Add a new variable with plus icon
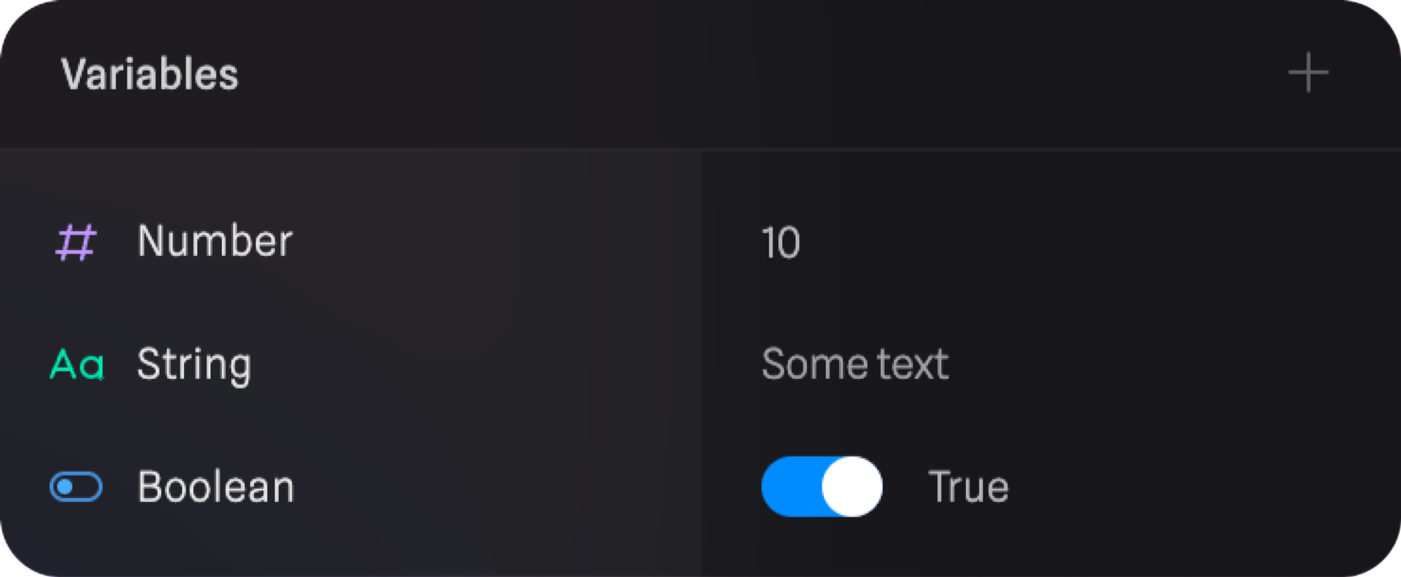Image resolution: width=1401 pixels, height=577 pixels. click(x=1308, y=73)
